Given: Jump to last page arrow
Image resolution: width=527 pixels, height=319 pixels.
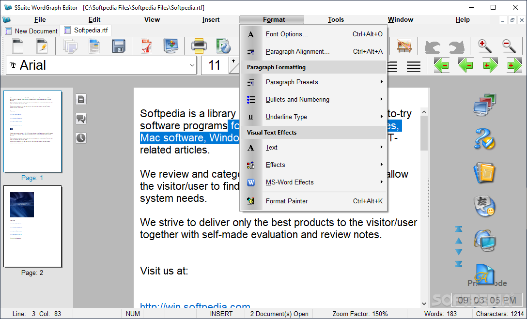Looking at the screenshot, I should [x=459, y=264].
